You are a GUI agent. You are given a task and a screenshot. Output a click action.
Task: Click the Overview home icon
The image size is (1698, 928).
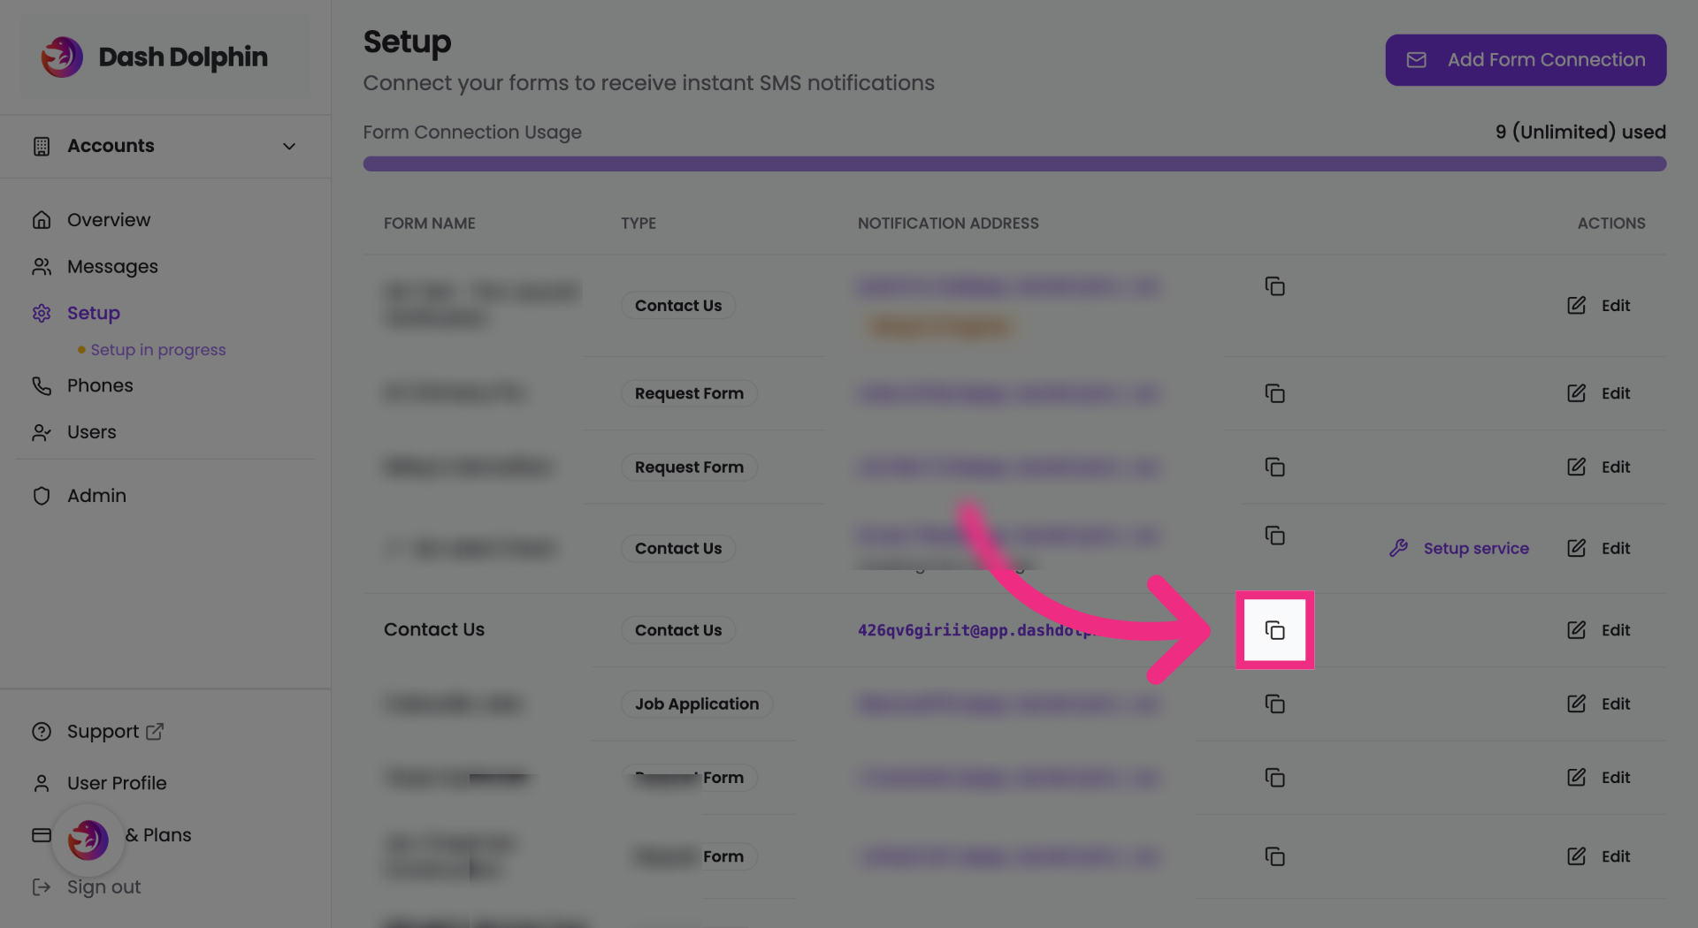pyautogui.click(x=42, y=220)
